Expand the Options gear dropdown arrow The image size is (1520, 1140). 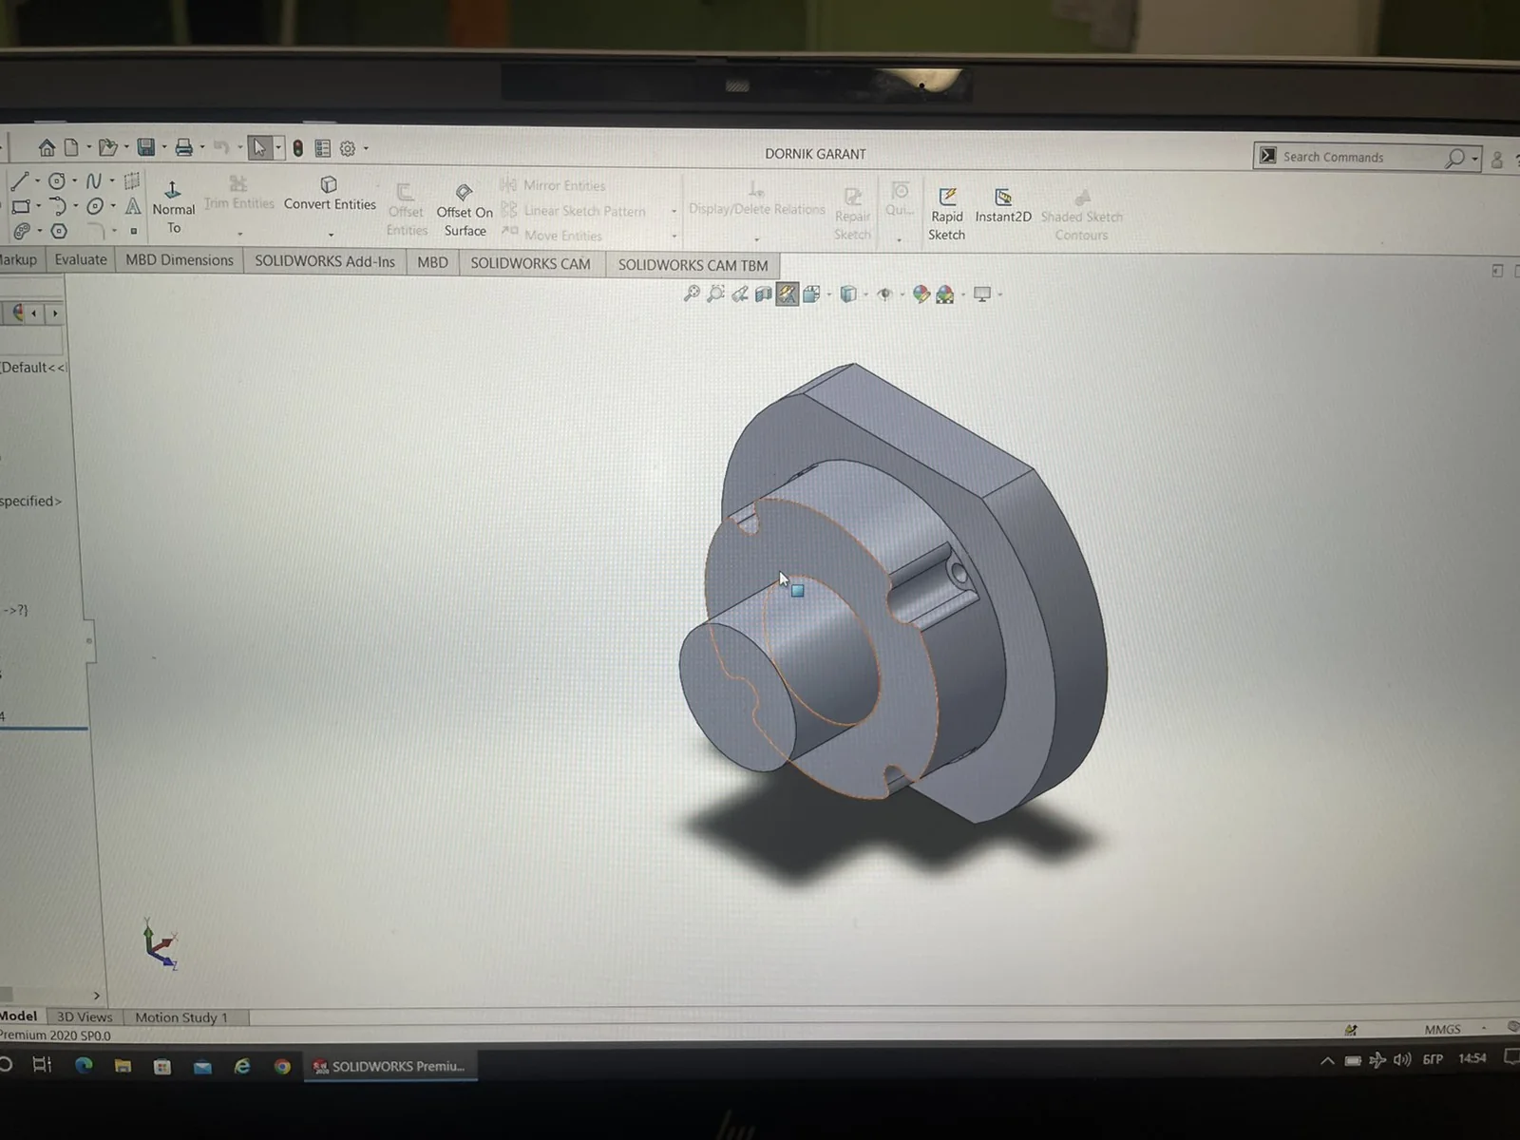click(366, 148)
